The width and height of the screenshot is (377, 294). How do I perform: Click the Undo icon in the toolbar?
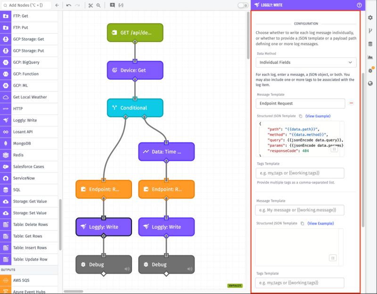coord(69,5)
